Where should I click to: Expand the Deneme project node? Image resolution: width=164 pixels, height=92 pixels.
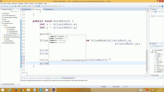(x=2, y=14)
